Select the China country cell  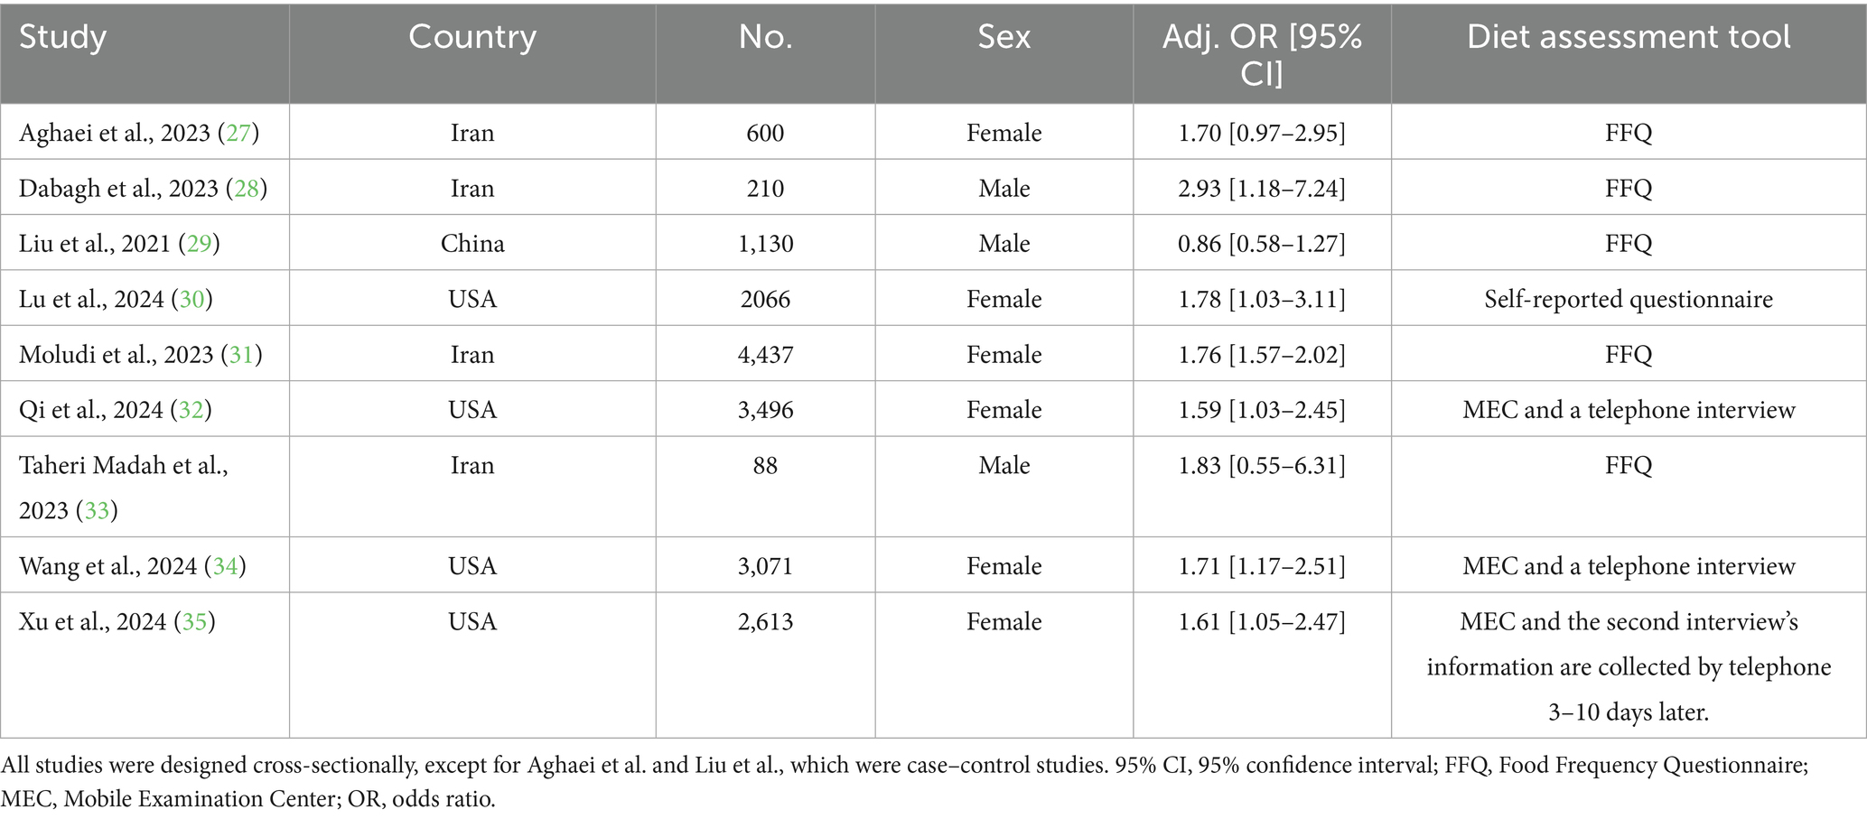(471, 244)
